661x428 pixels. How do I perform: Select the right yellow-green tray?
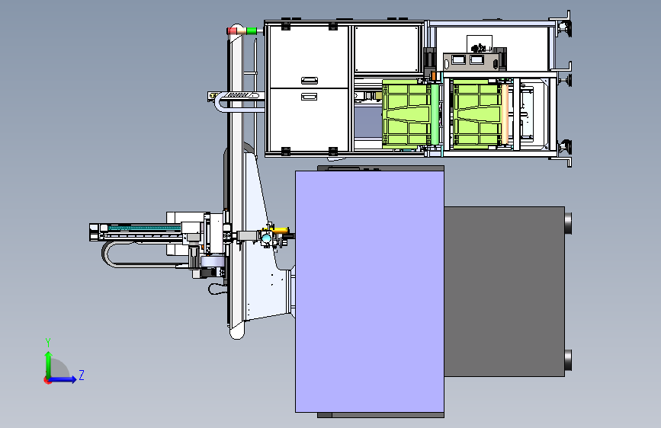[476, 114]
